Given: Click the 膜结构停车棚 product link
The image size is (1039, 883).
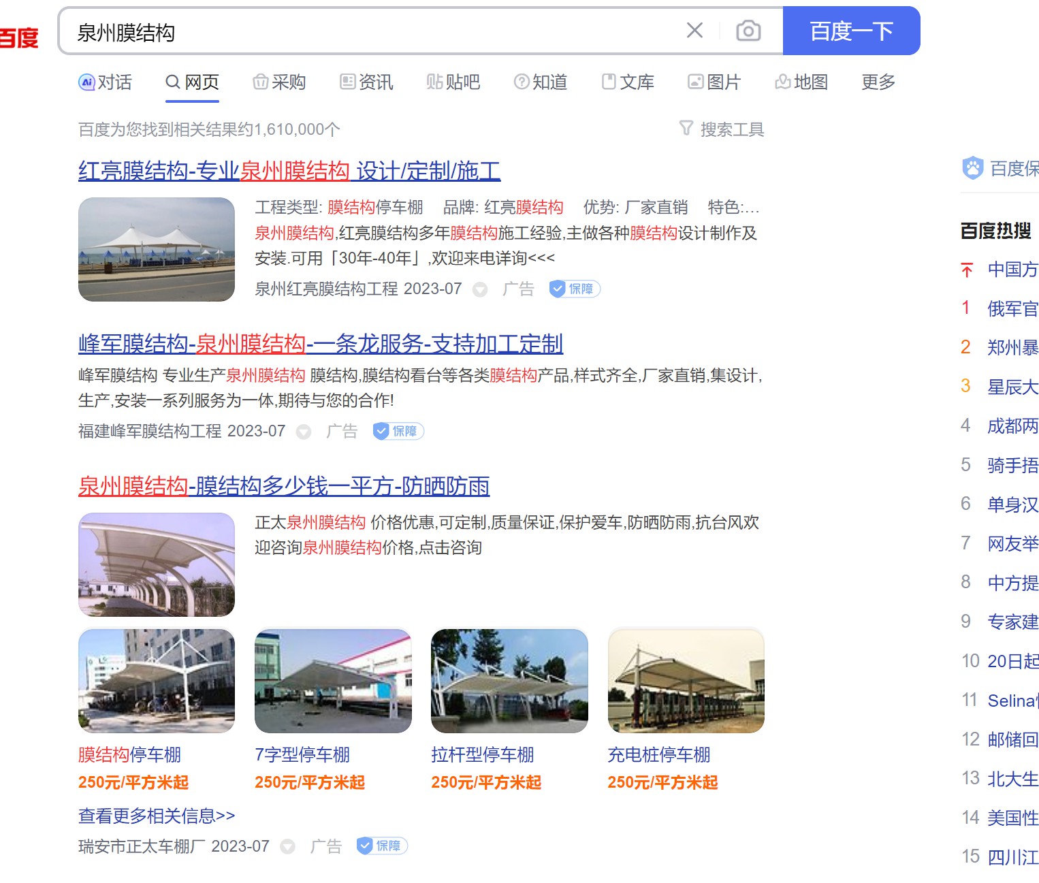Looking at the screenshot, I should pos(130,755).
